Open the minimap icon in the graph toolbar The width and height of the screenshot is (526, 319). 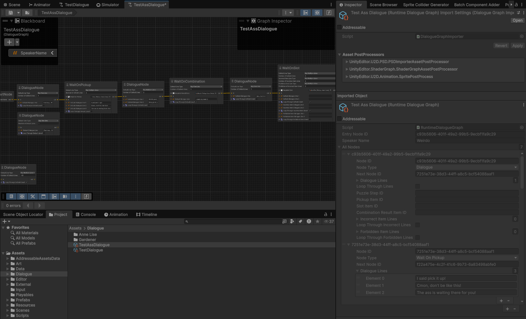click(44, 196)
